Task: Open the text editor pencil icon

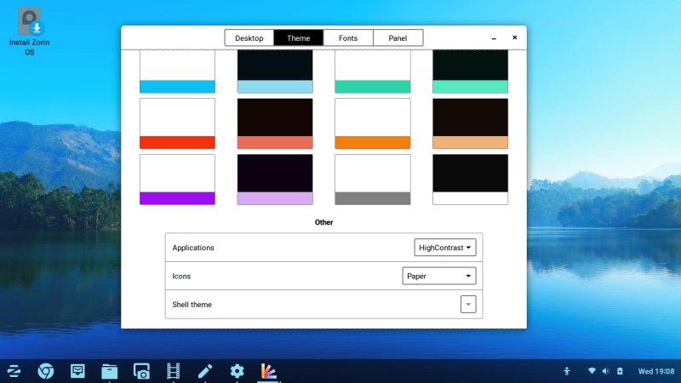Action: point(205,371)
